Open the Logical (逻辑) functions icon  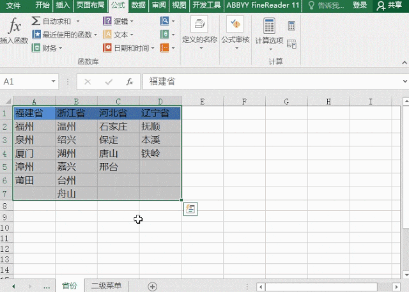tap(107, 21)
